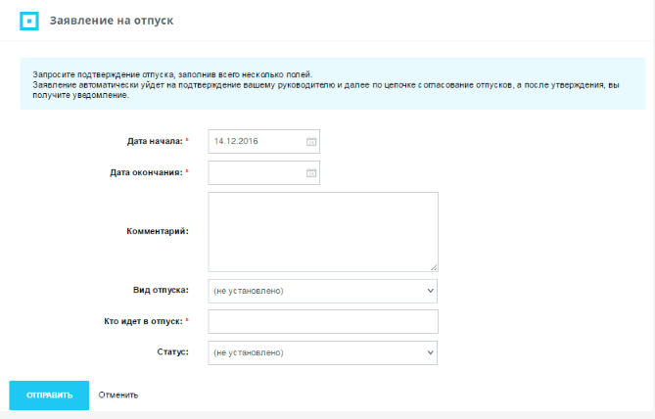Open the calendar picker for Дата начала

point(311,142)
